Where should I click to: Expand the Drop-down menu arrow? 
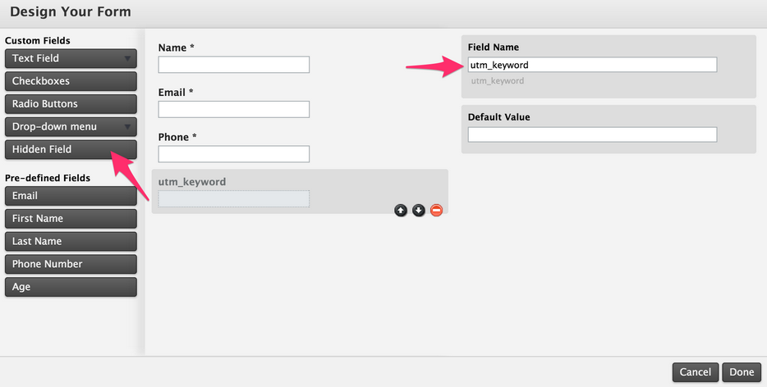pyautogui.click(x=127, y=127)
